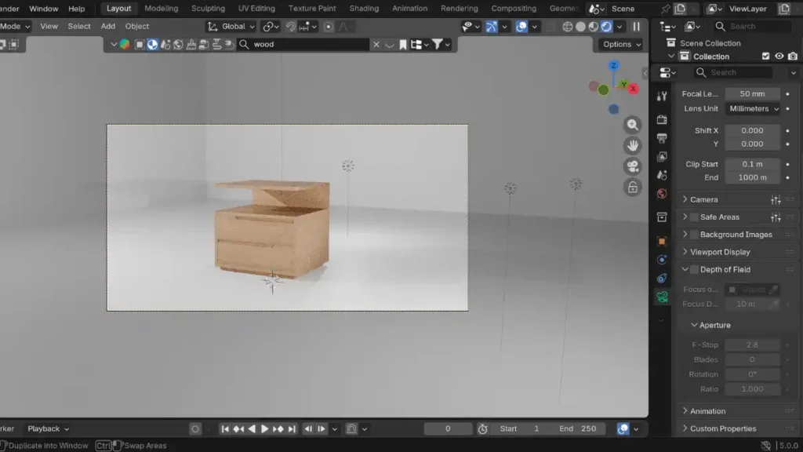Select material preview viewport shading
This screenshot has width=803, height=452.
(x=593, y=27)
